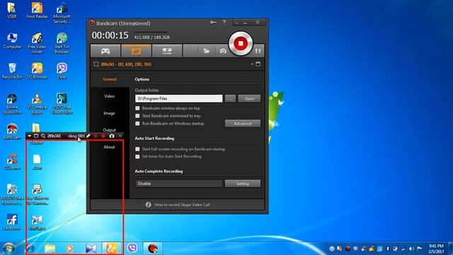The width and height of the screenshot is (453, 255).
Task: Open the About tab
Action: [110, 147]
